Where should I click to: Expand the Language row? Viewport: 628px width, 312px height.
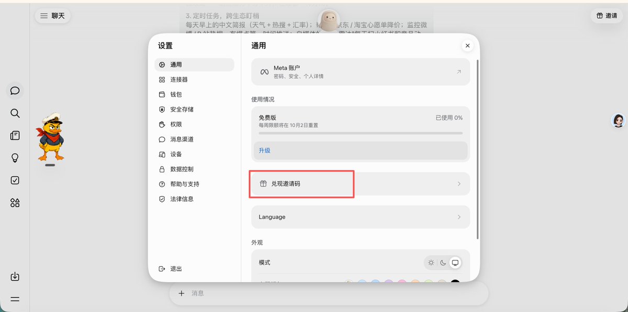pyautogui.click(x=361, y=217)
